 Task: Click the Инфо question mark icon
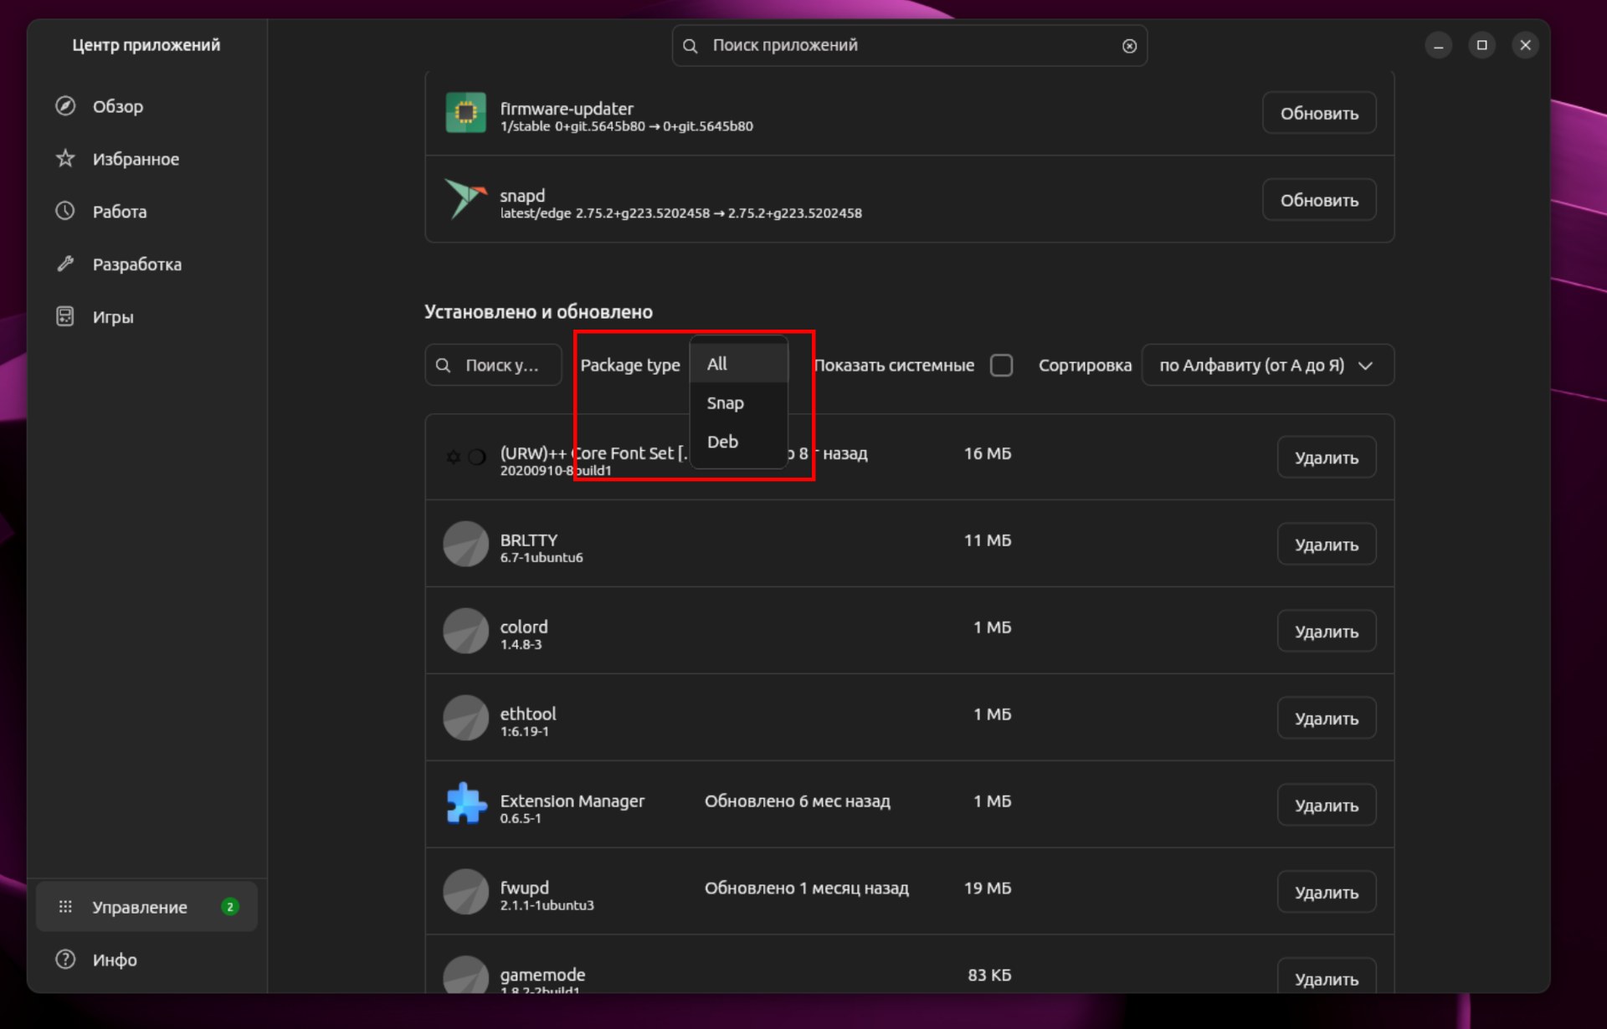[65, 960]
